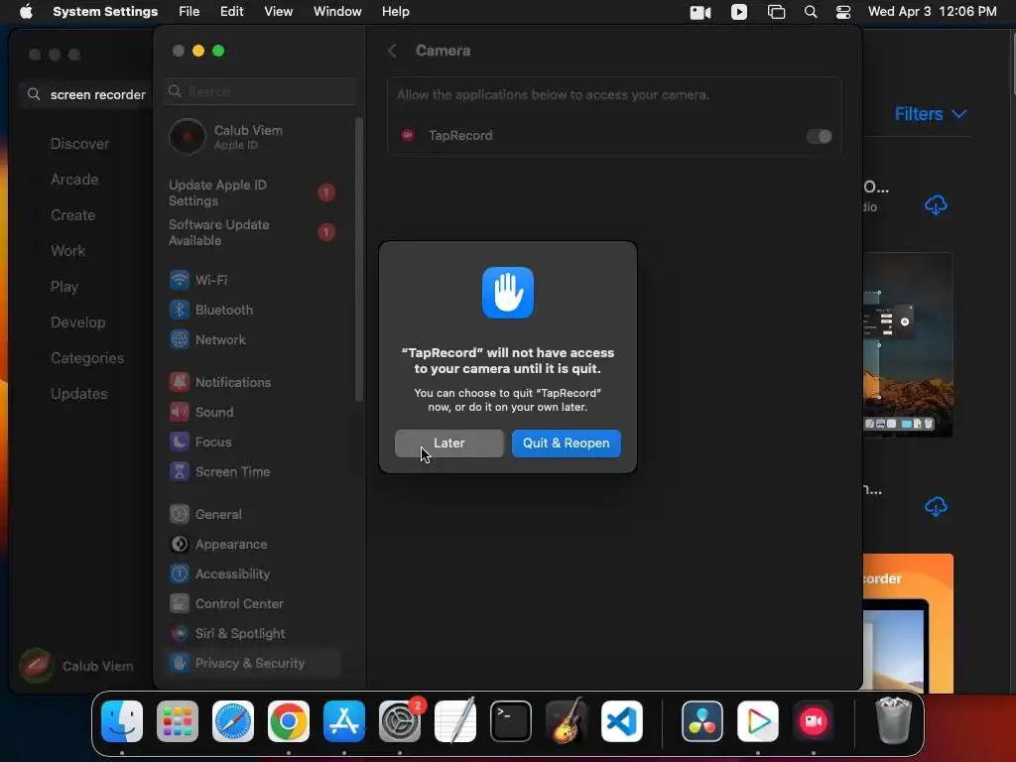
Task: Open the File menu
Action: point(190,12)
